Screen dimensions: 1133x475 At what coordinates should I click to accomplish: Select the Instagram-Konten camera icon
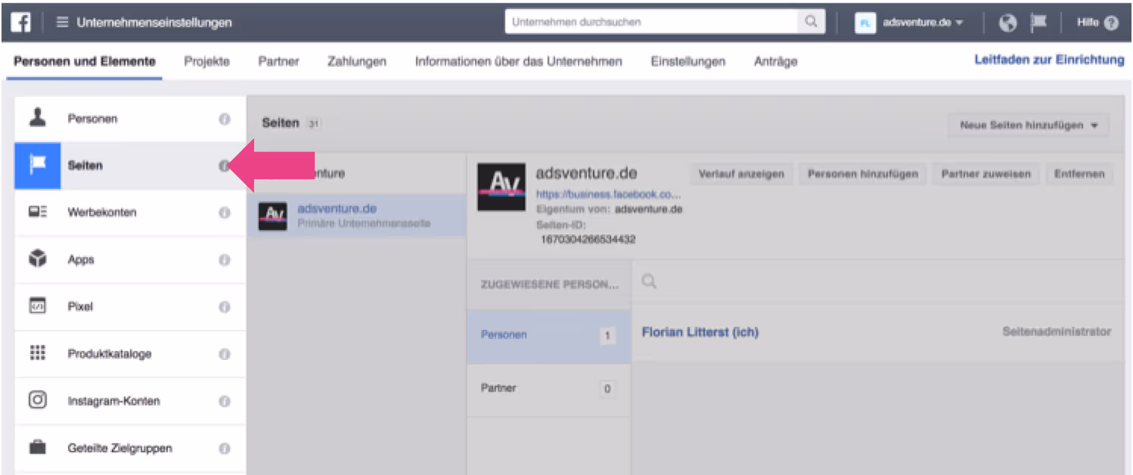tap(38, 400)
